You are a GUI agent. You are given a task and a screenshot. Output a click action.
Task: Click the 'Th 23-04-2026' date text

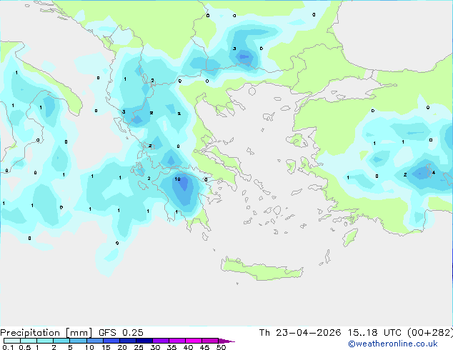pos(300,333)
